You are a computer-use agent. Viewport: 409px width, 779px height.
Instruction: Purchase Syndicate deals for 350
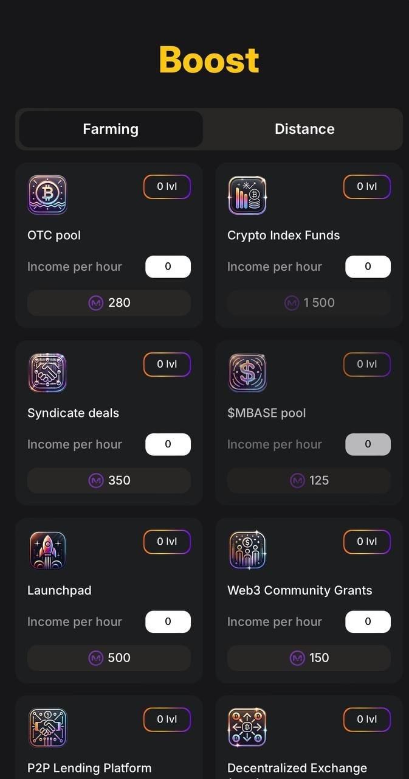pos(109,480)
